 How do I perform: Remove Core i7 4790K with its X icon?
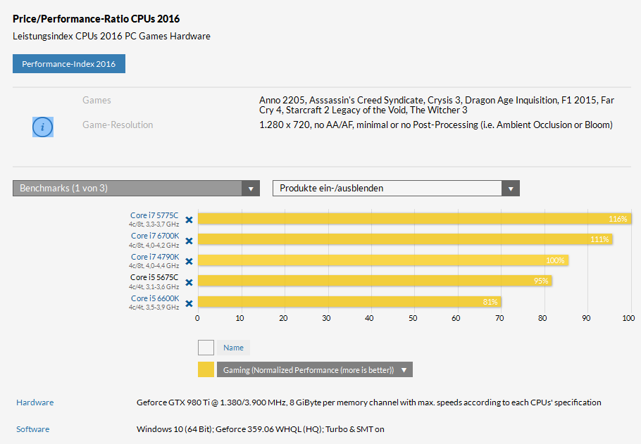click(x=189, y=261)
